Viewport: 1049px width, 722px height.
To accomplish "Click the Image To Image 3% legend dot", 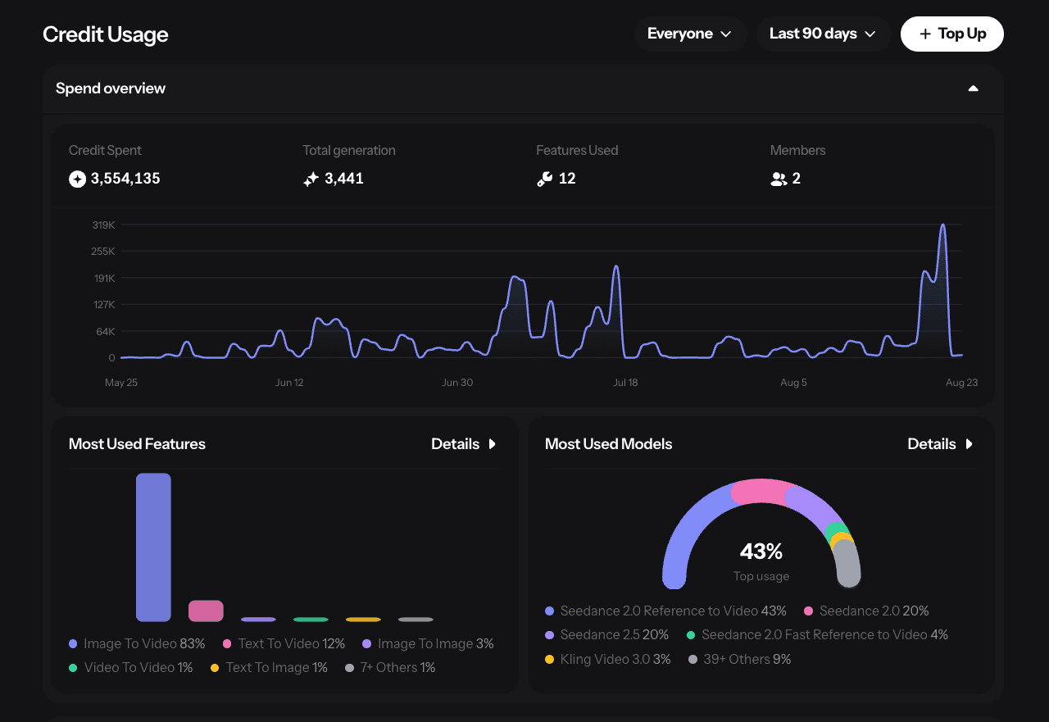I will pyautogui.click(x=366, y=644).
